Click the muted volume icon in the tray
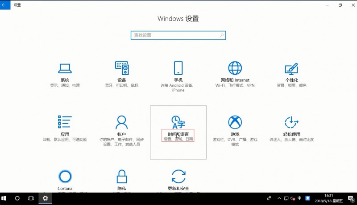Screen dimensions: 357x205 tap(293, 198)
